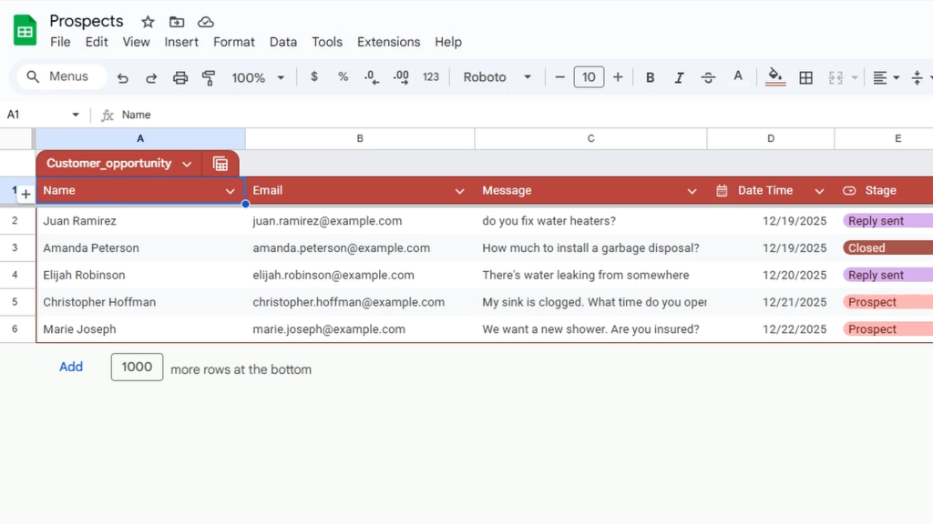
Task: Open the table view calculator icon
Action: coord(220,164)
